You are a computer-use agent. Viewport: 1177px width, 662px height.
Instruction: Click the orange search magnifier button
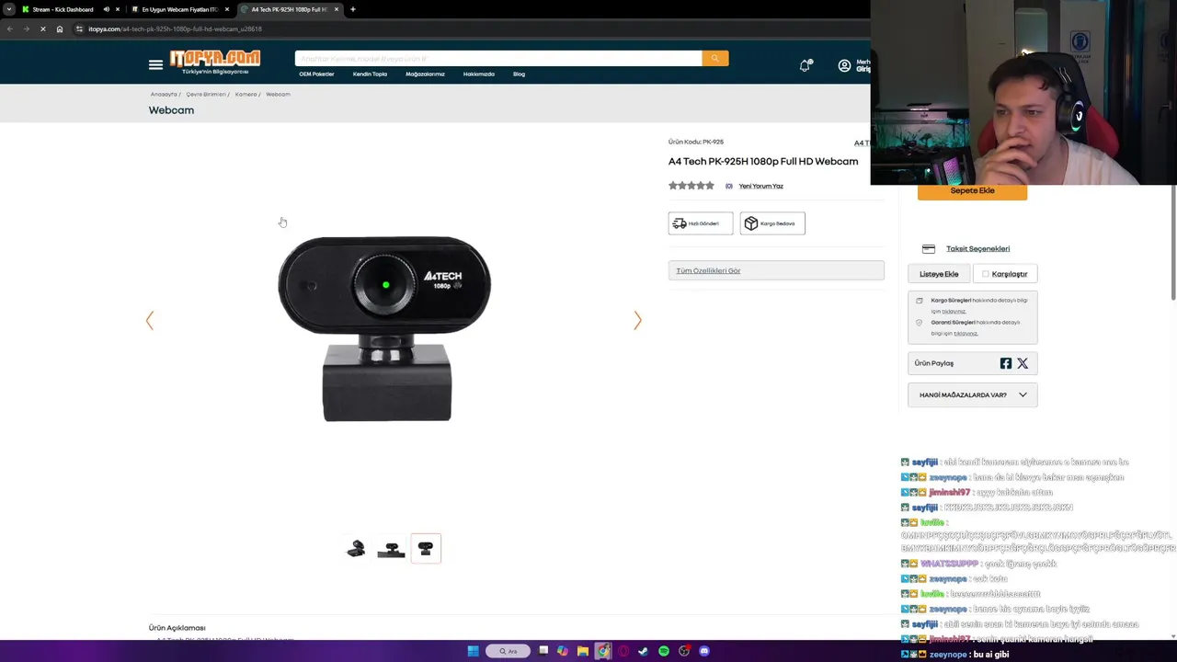tap(714, 58)
